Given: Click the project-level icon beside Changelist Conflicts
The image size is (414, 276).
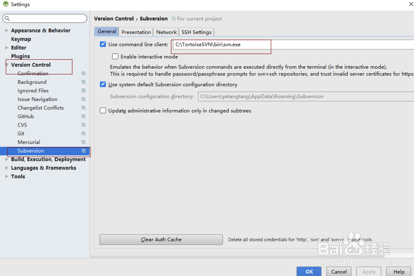Looking at the screenshot, I should coord(84,108).
